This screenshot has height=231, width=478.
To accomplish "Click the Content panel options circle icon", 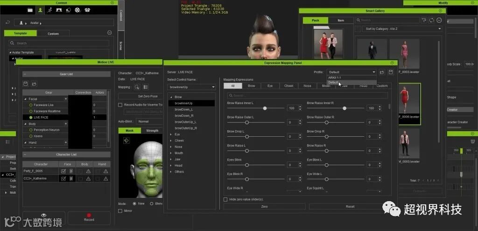I will pyautogui.click(x=109, y=33).
